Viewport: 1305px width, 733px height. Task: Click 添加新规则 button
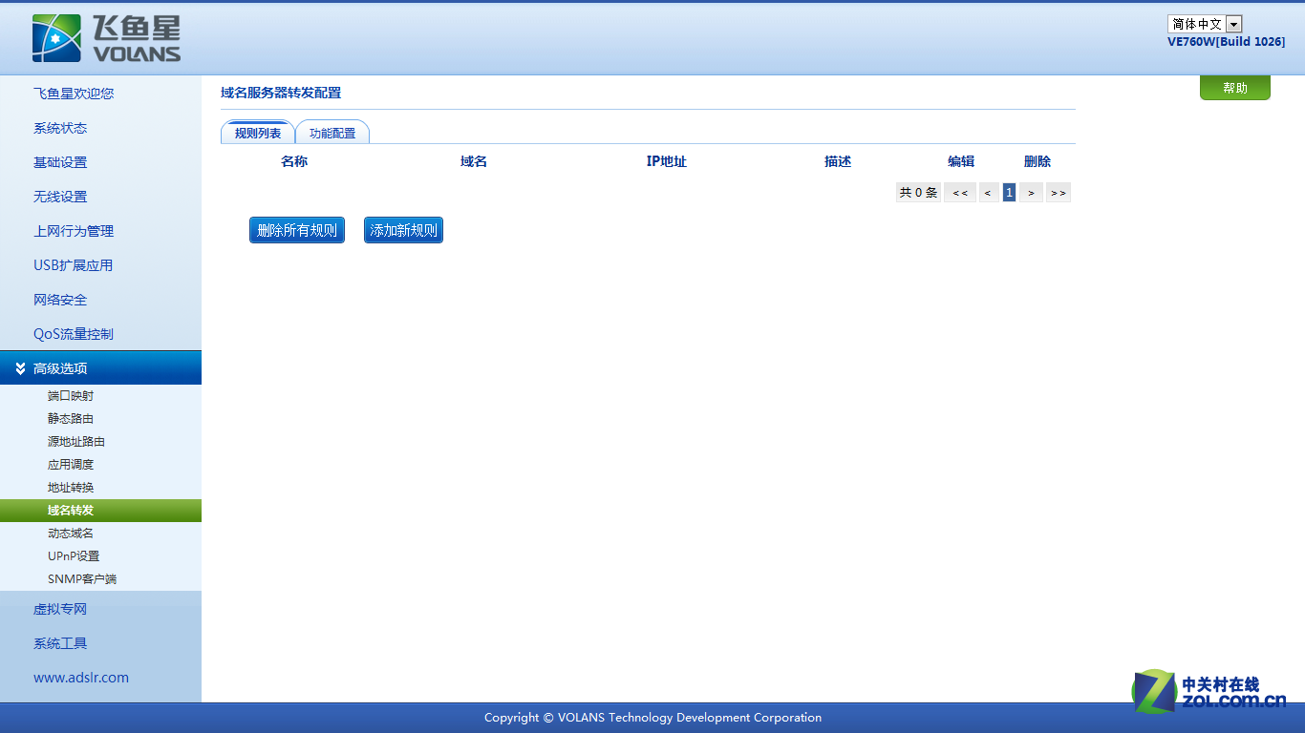pos(403,230)
